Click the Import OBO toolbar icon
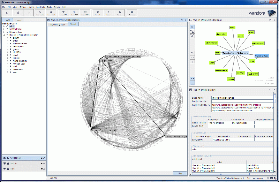Viewport: 279px width, 182px height. pyautogui.click(x=85, y=13)
